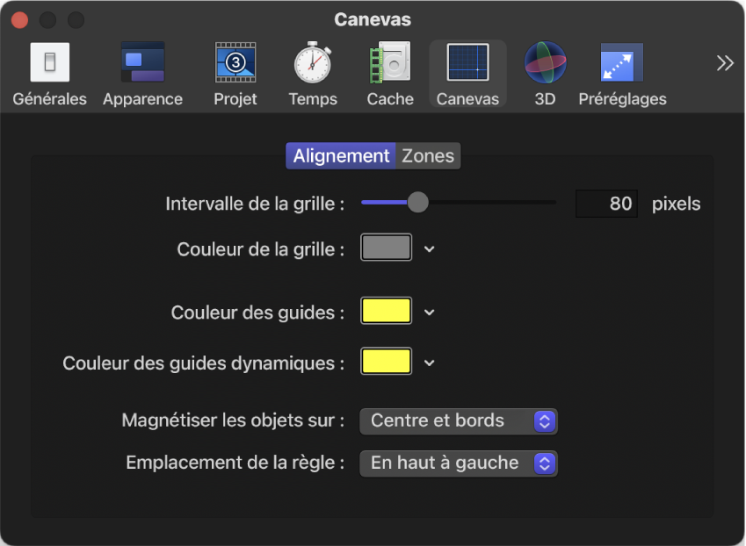The image size is (746, 546).
Task: Adjust the Intervalle de la grille slider
Action: point(417,202)
